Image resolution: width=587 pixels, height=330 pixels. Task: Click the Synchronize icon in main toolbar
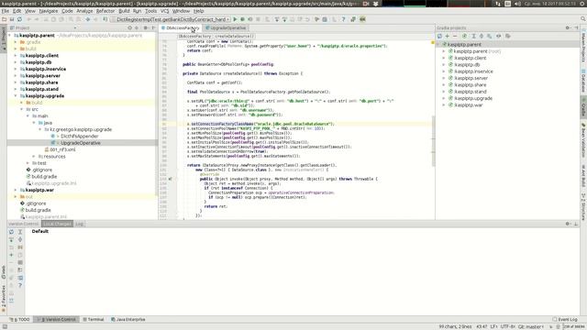[x=19, y=19]
